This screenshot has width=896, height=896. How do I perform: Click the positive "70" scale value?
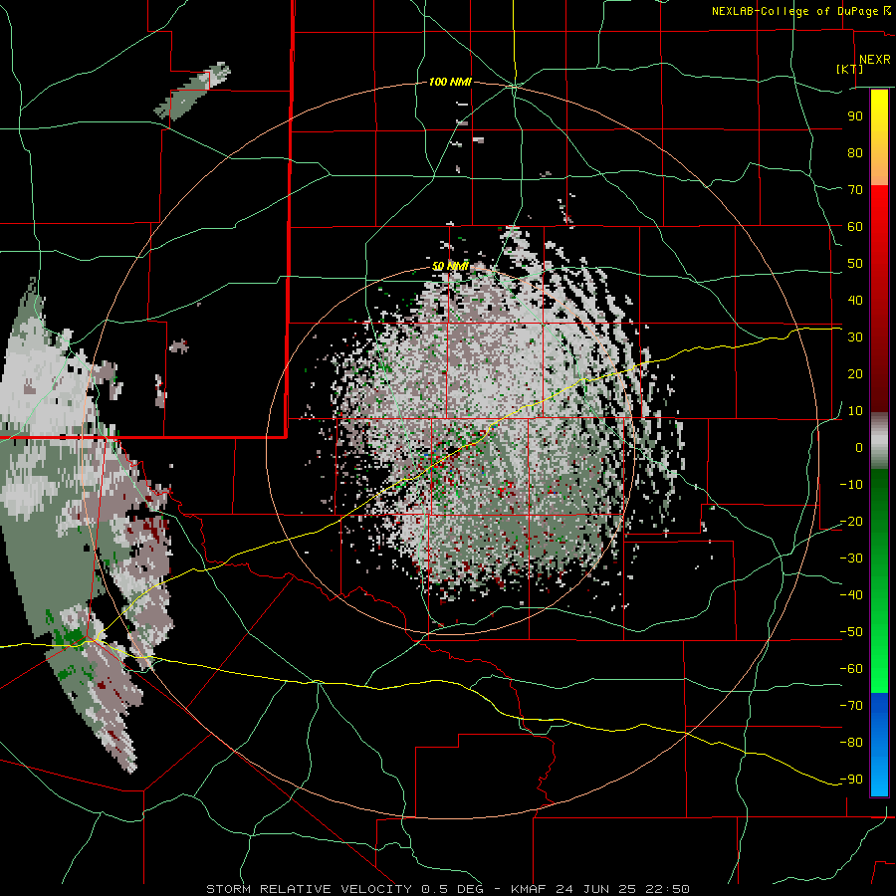point(855,190)
